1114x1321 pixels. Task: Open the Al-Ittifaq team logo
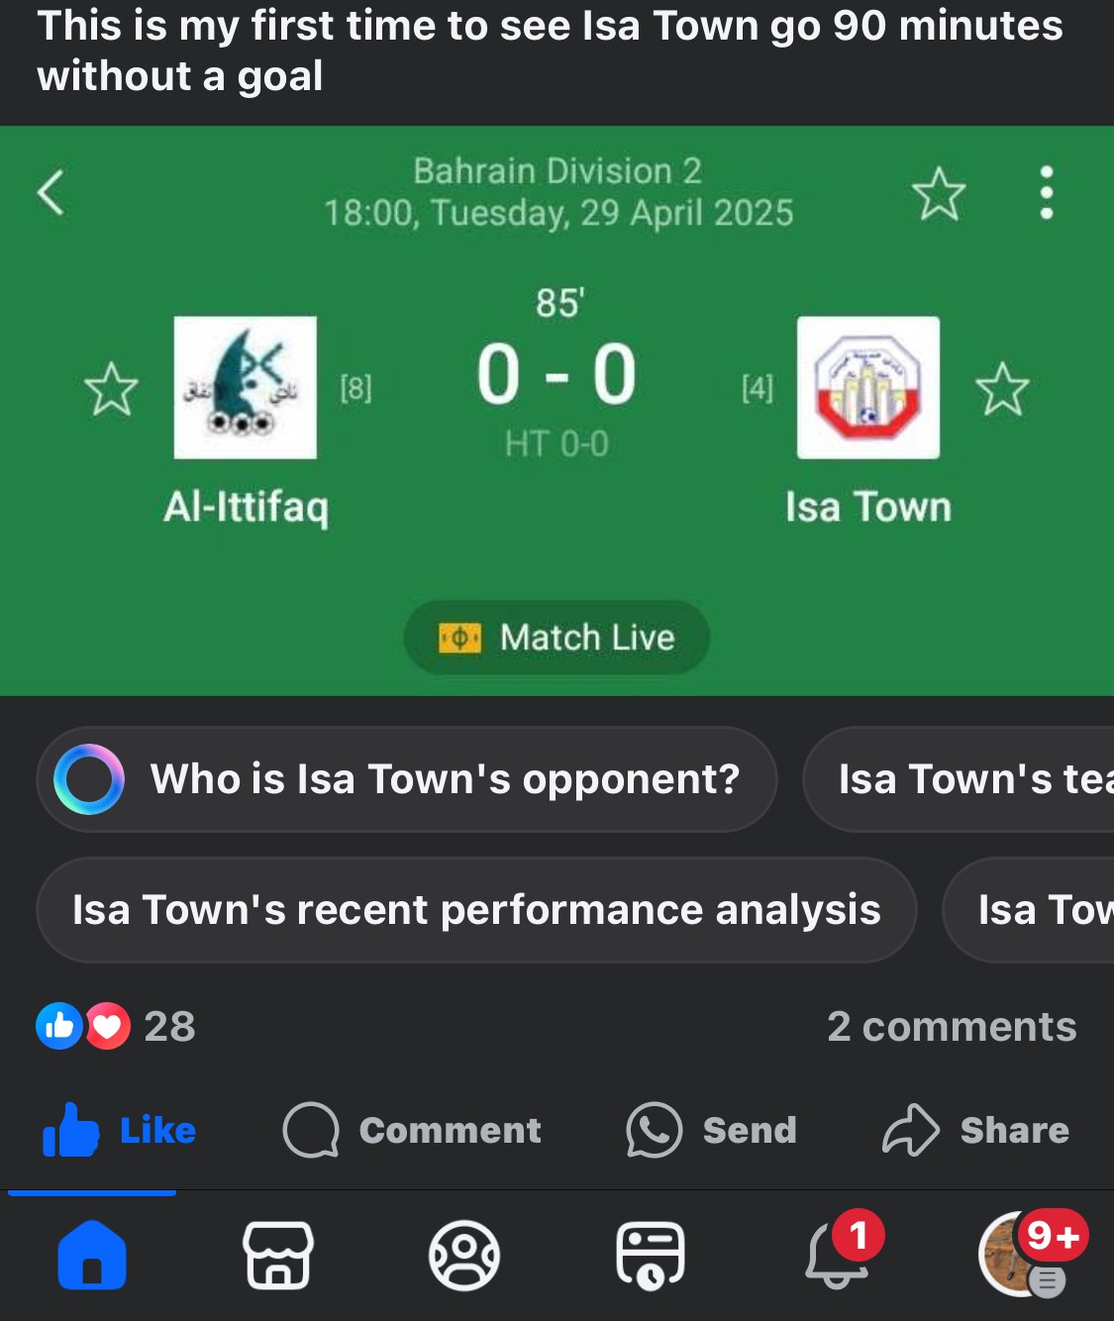point(246,387)
